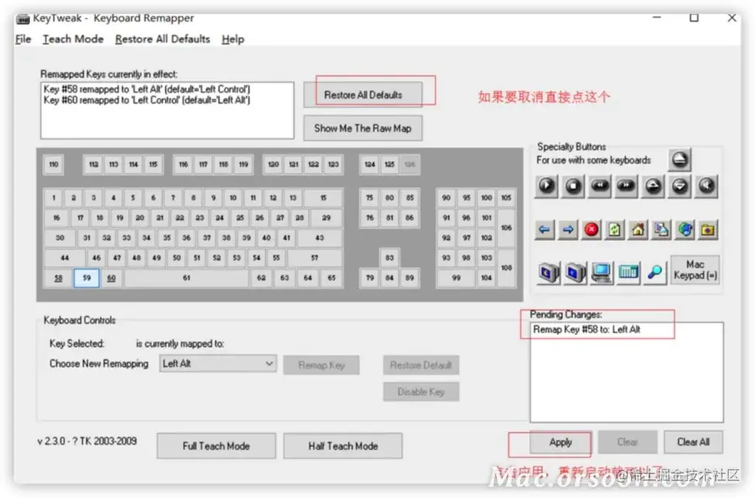The width and height of the screenshot is (755, 498).
Task: Select the My Computer documents specialty button
Action: coord(661,230)
